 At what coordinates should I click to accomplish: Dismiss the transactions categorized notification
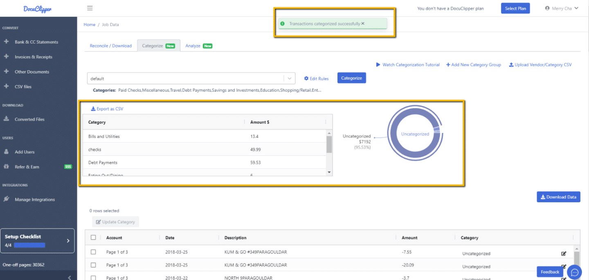[x=362, y=23]
